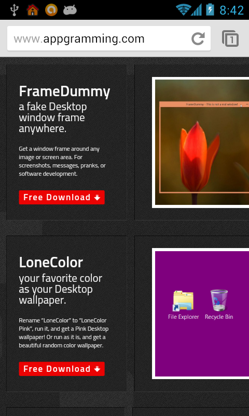Tap the orange circle notification icon
This screenshot has width=249, height=416.
click(x=51, y=10)
